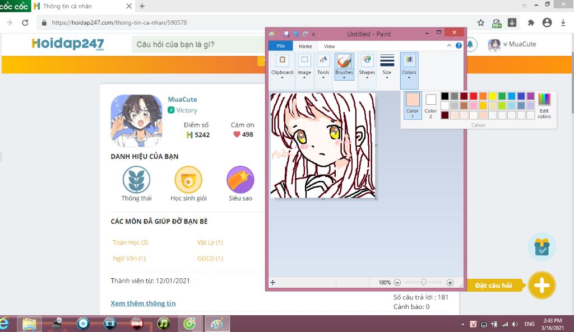The image size is (574, 332).
Task: Collapse the Colors group dropdown
Action: tap(409, 71)
